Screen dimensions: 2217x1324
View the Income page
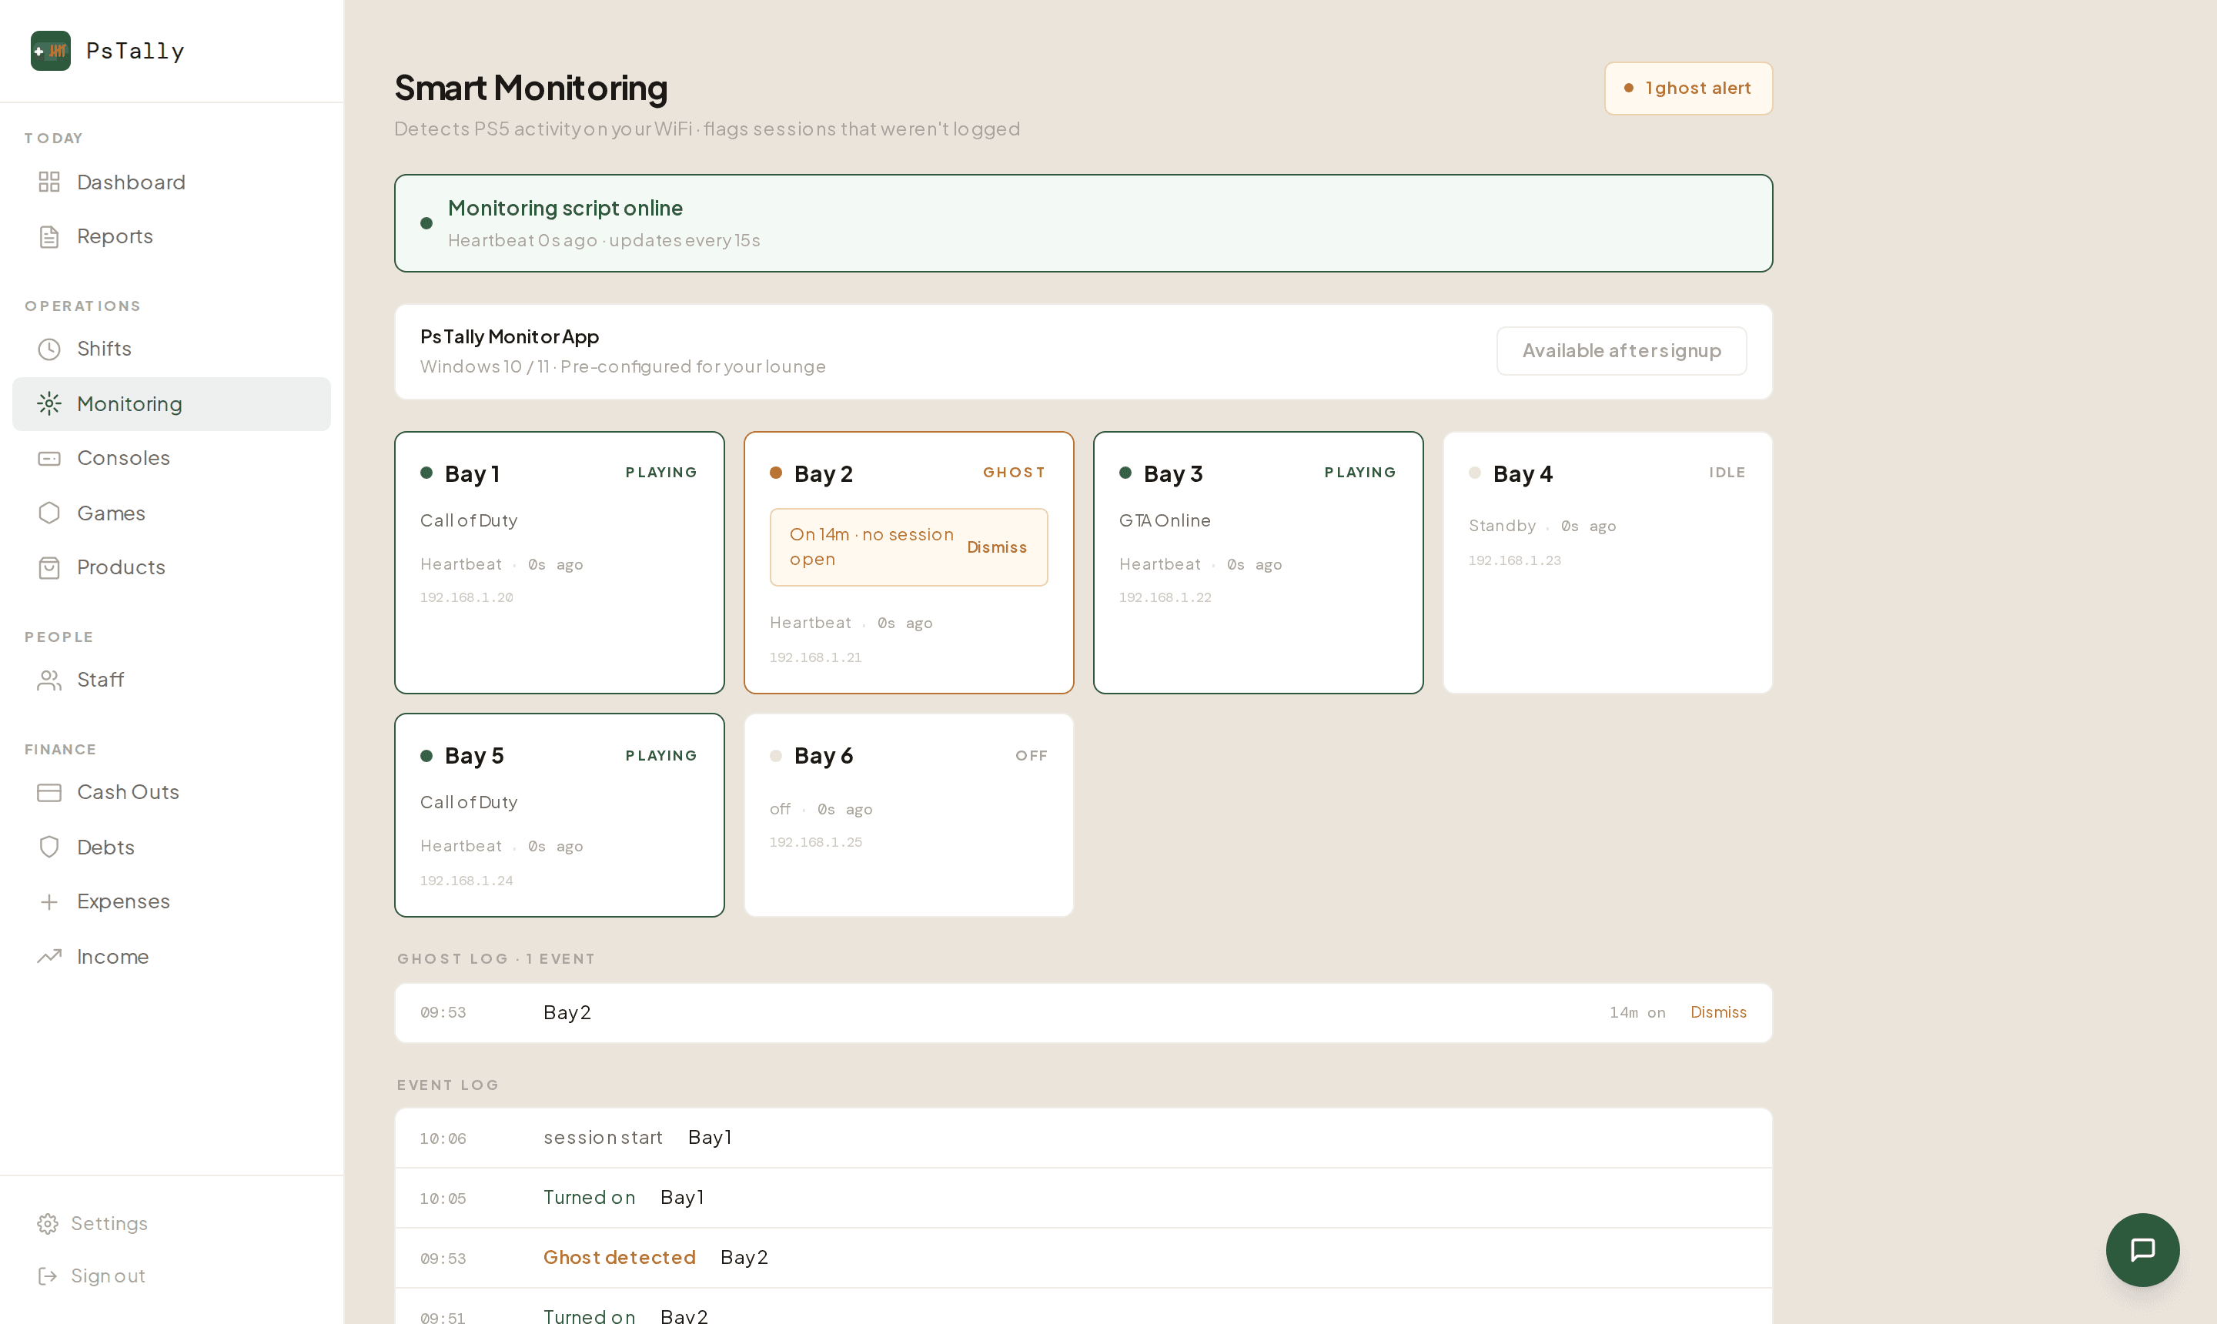click(172, 956)
